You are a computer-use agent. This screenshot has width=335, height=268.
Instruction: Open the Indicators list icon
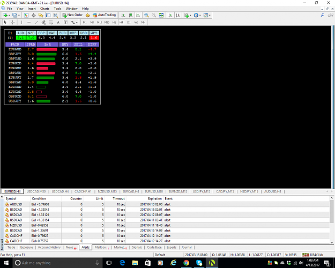click(x=187, y=15)
